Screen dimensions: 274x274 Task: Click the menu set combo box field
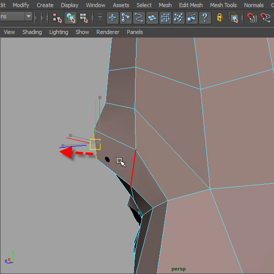tap(16, 17)
